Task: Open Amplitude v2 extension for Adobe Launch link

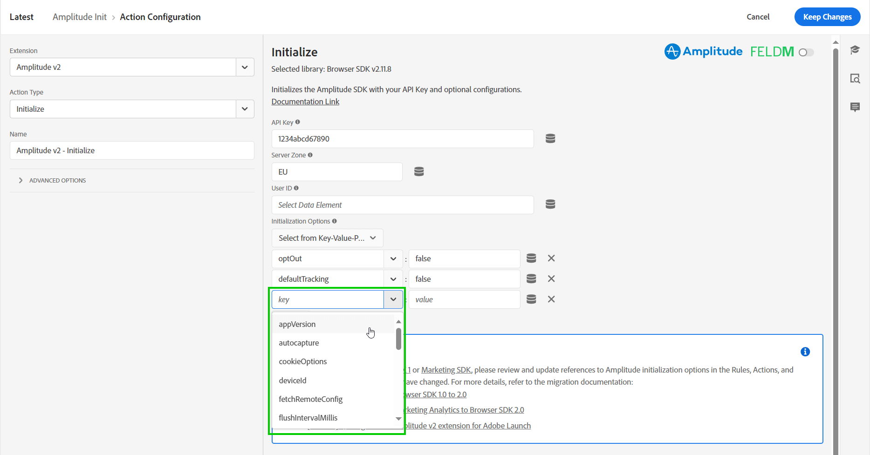Action: pyautogui.click(x=467, y=426)
